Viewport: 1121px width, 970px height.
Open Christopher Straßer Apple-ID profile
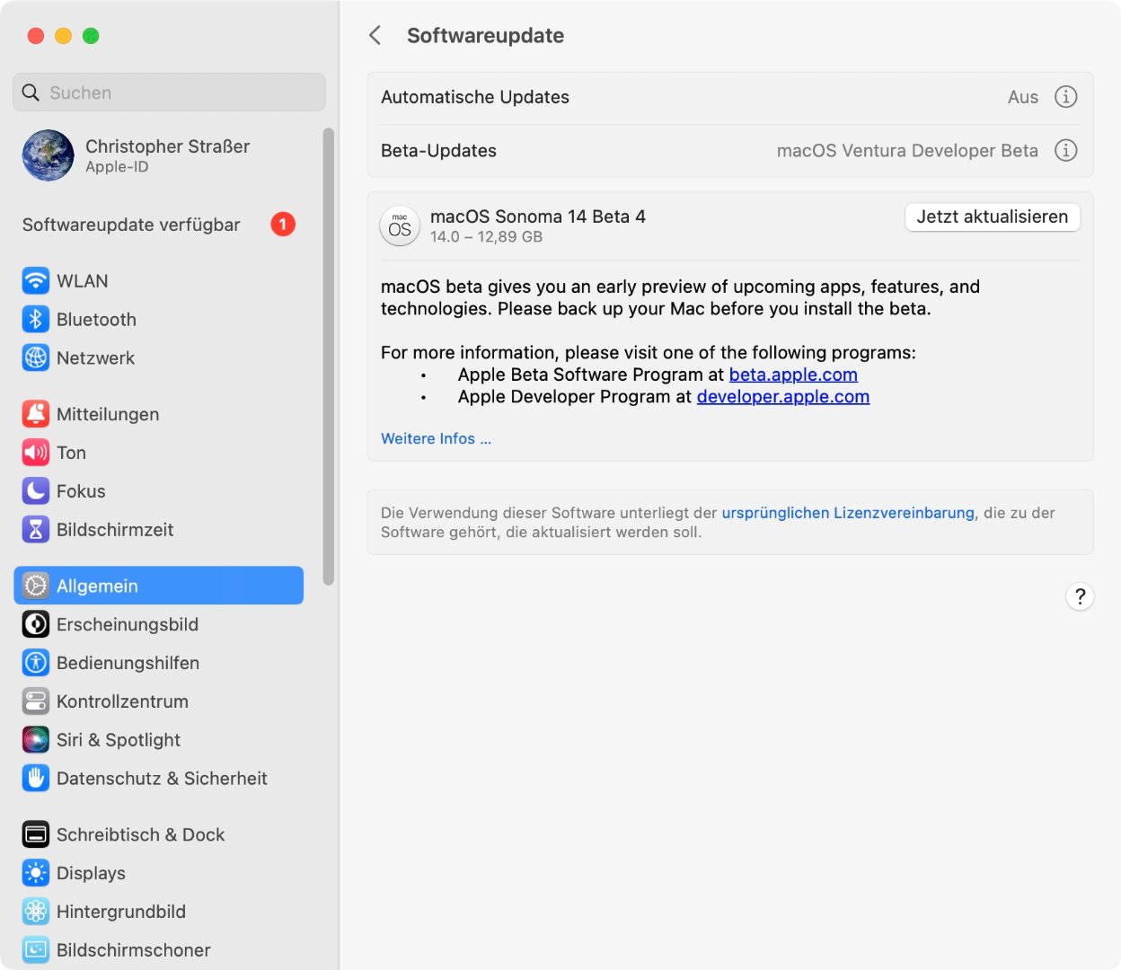pyautogui.click(x=135, y=155)
